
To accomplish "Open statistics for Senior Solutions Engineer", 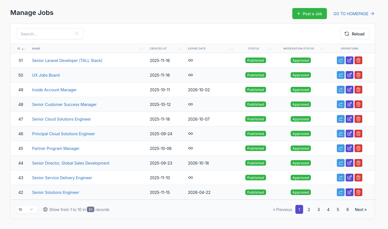I will [340, 192].
